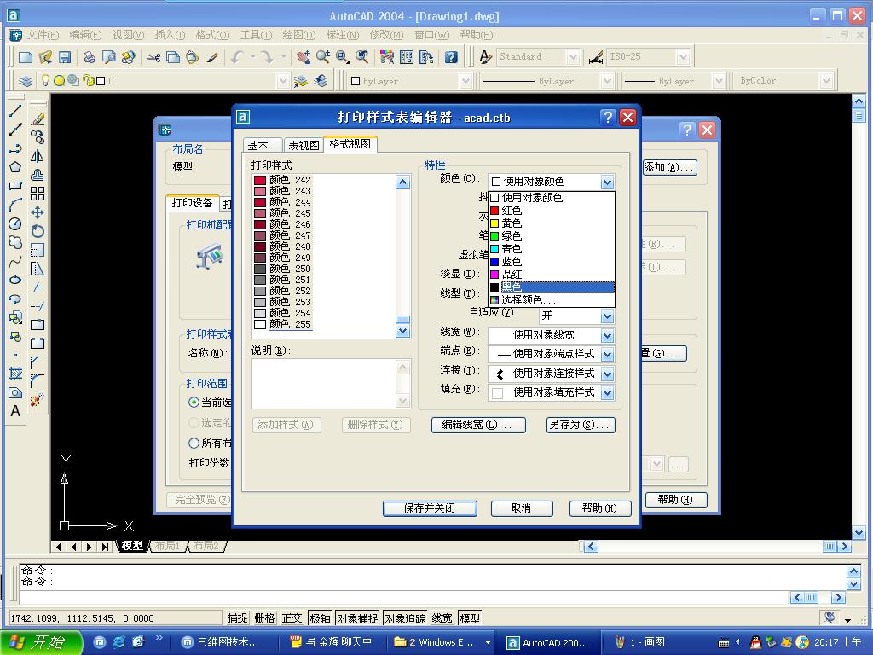Open the 连接 join style dropdown
The height and width of the screenshot is (655, 873).
pyautogui.click(x=607, y=374)
